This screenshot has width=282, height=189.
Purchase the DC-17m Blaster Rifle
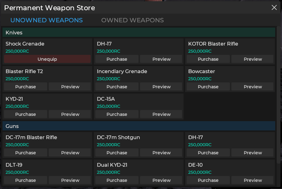pos(25,152)
